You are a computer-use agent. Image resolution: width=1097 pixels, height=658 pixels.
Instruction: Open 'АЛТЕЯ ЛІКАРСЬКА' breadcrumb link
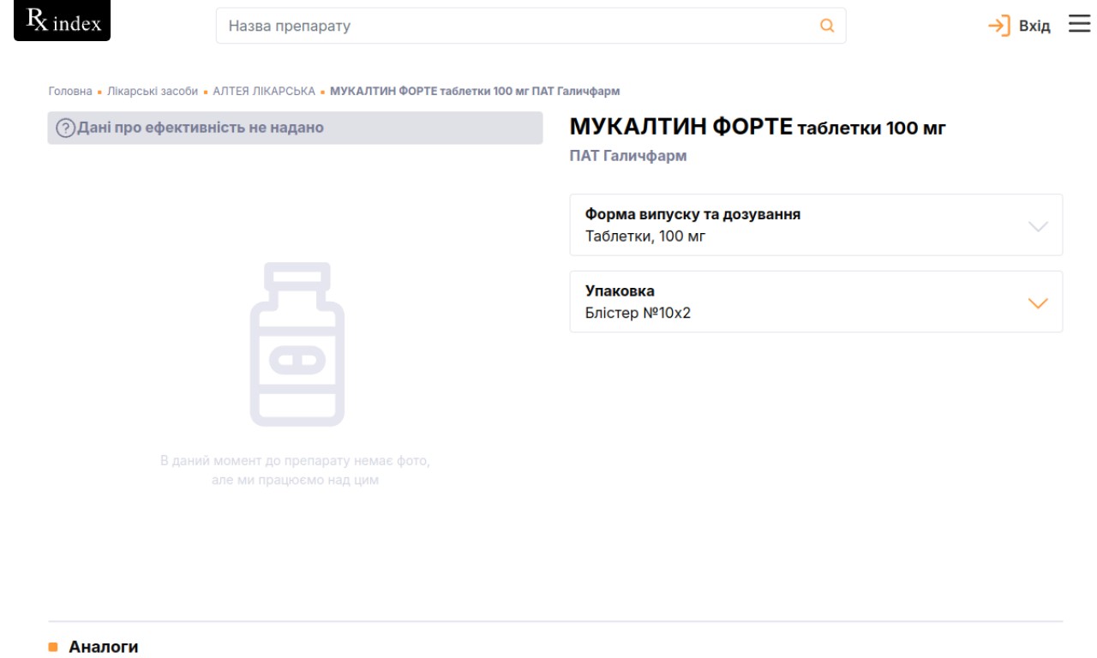tap(264, 92)
